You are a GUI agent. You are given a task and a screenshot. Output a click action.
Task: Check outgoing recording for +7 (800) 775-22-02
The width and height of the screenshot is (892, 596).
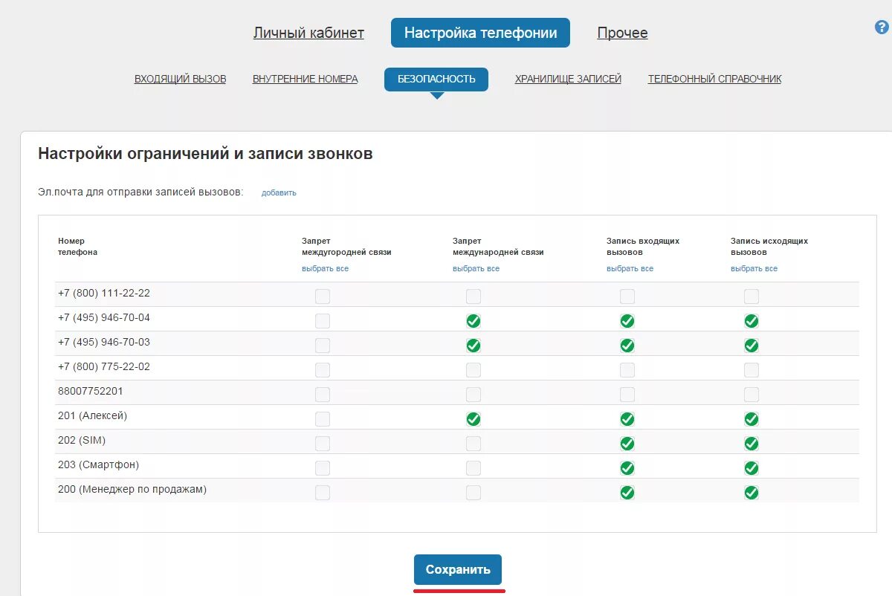(752, 370)
